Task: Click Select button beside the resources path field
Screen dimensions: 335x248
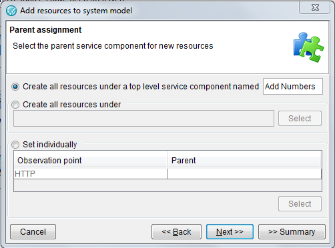Action: (300, 119)
